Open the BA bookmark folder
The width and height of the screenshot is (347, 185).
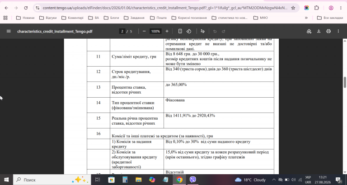pos(94,18)
